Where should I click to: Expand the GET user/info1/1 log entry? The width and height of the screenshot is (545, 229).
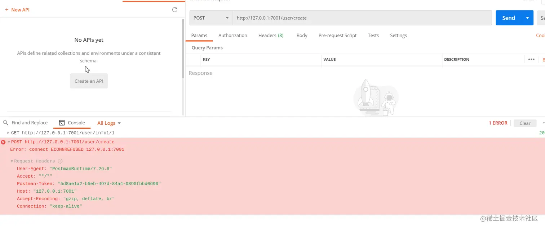pyautogui.click(x=8, y=133)
